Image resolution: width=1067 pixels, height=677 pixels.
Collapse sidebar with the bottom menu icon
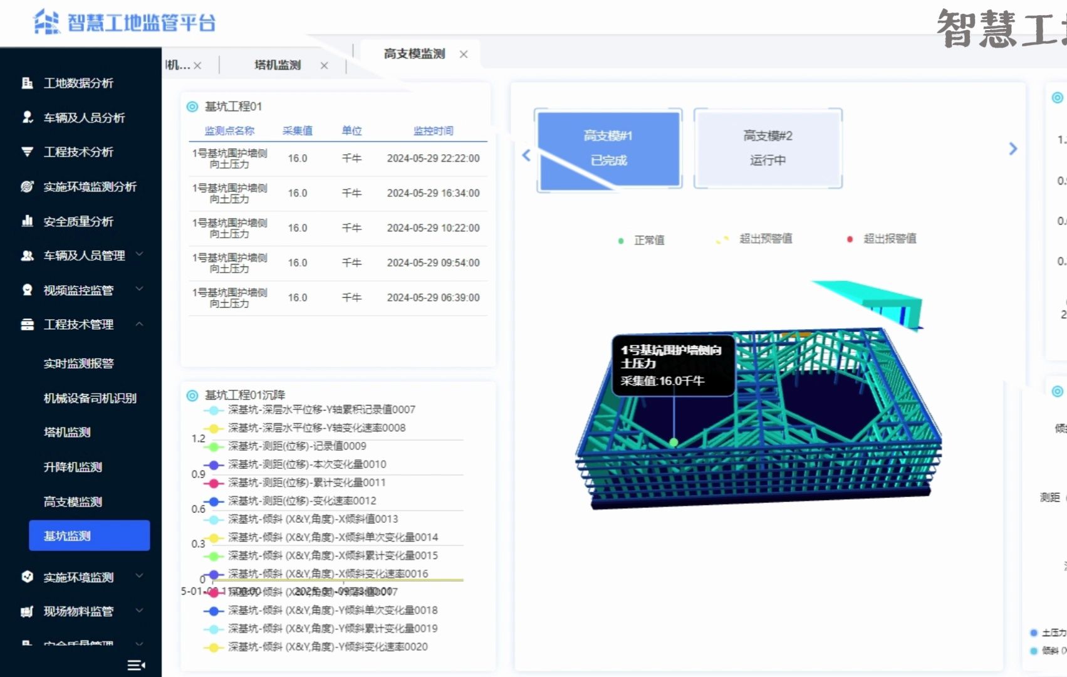136,665
